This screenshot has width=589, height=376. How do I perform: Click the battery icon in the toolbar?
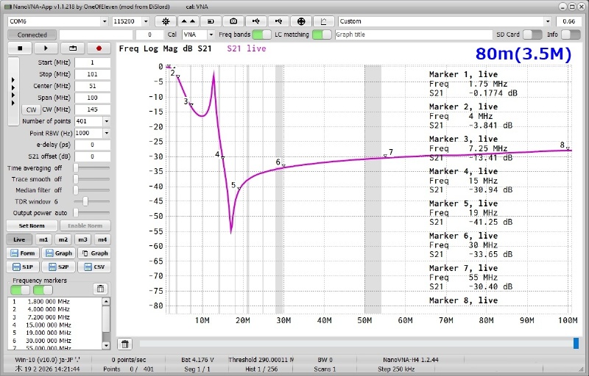click(211, 22)
